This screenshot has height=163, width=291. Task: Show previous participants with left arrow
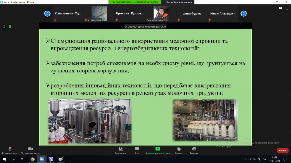[47, 13]
